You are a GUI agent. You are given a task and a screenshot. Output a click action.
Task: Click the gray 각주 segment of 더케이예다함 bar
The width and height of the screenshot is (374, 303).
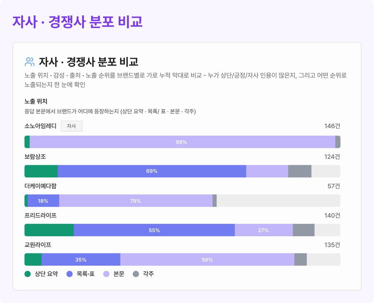pyautogui.click(x=215, y=201)
